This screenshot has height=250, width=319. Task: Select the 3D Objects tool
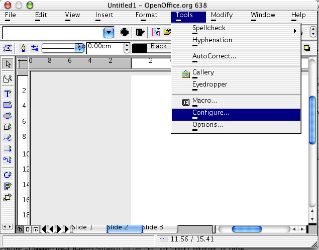click(8, 127)
